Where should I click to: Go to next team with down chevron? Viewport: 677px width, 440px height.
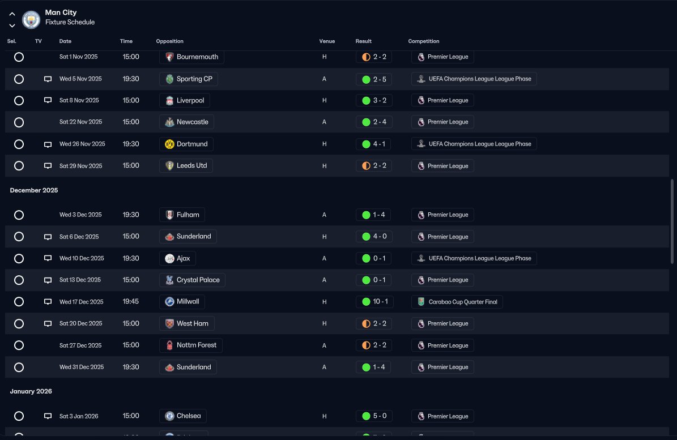click(x=12, y=25)
